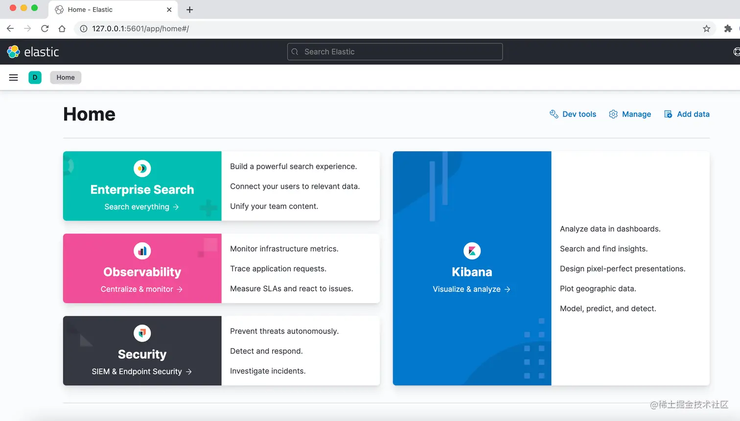Go back with browser back arrow
Screen dimensions: 740x421
point(10,29)
